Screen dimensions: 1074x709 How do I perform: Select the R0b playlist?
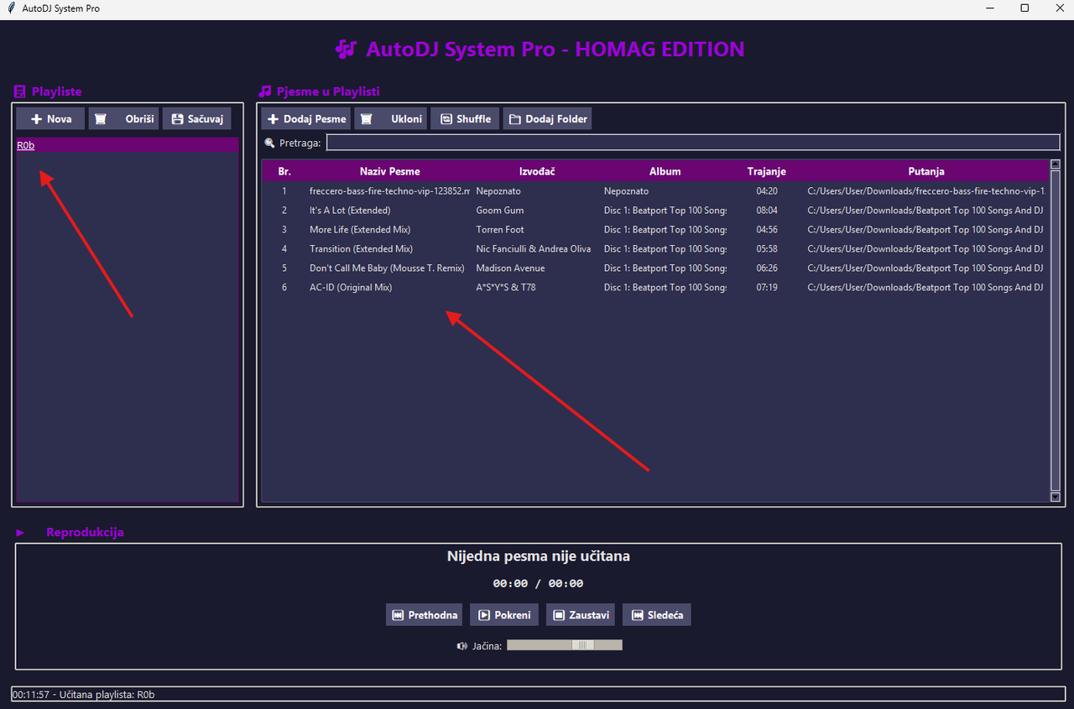[128, 145]
